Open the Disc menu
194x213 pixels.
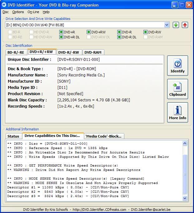click(6, 12)
